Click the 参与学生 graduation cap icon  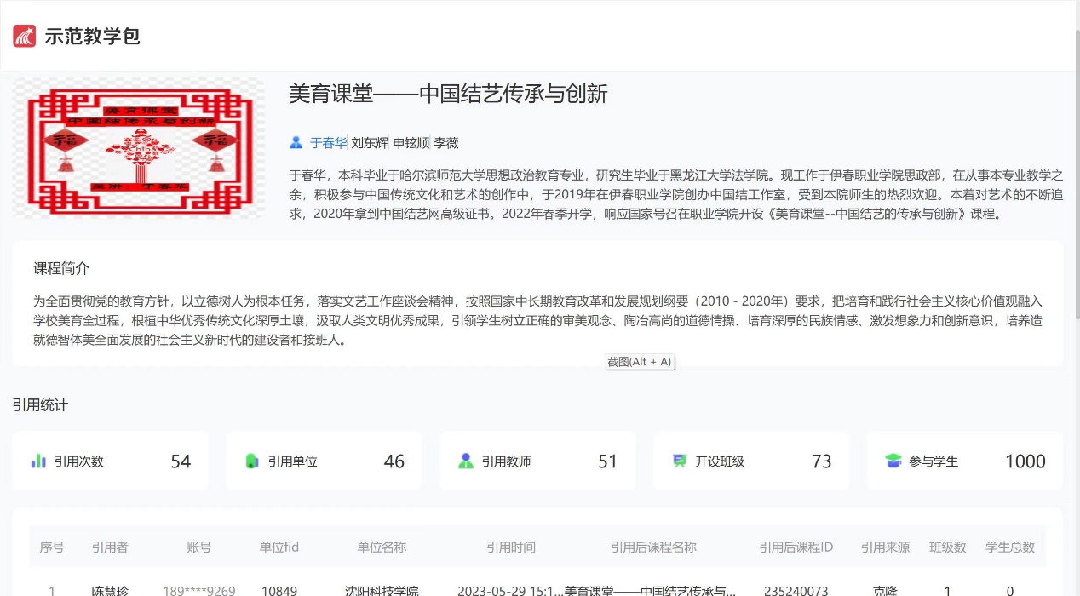893,461
